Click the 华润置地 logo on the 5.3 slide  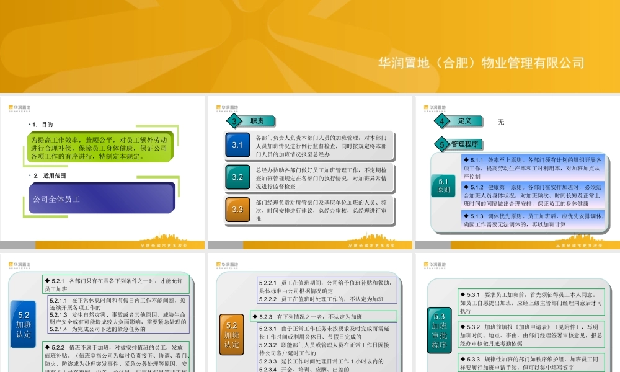(435, 265)
